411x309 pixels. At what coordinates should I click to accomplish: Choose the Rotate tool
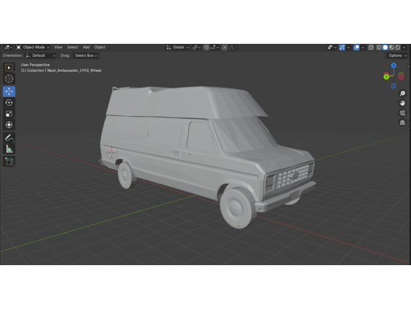(9, 103)
